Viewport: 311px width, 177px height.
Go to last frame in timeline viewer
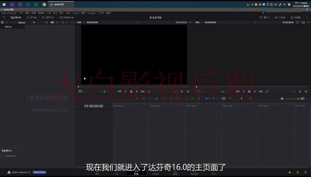pos(261,92)
